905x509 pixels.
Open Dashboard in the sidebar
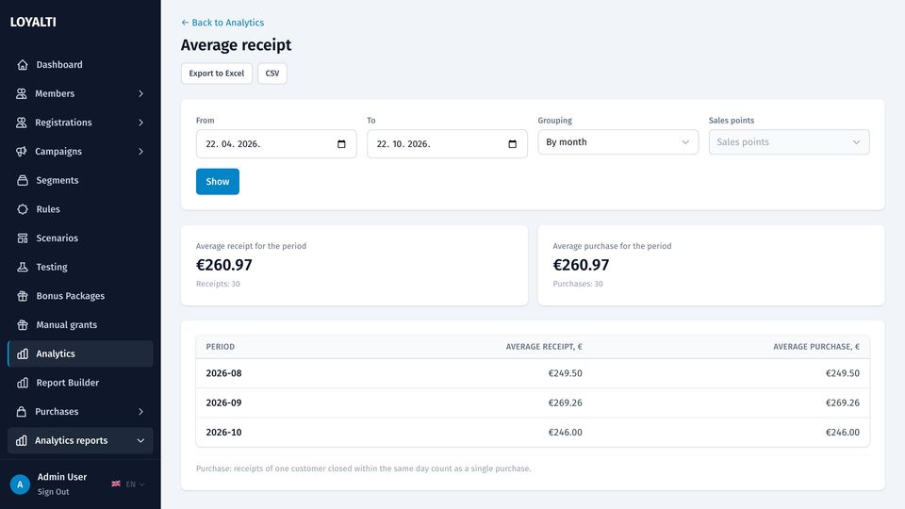[80, 65]
